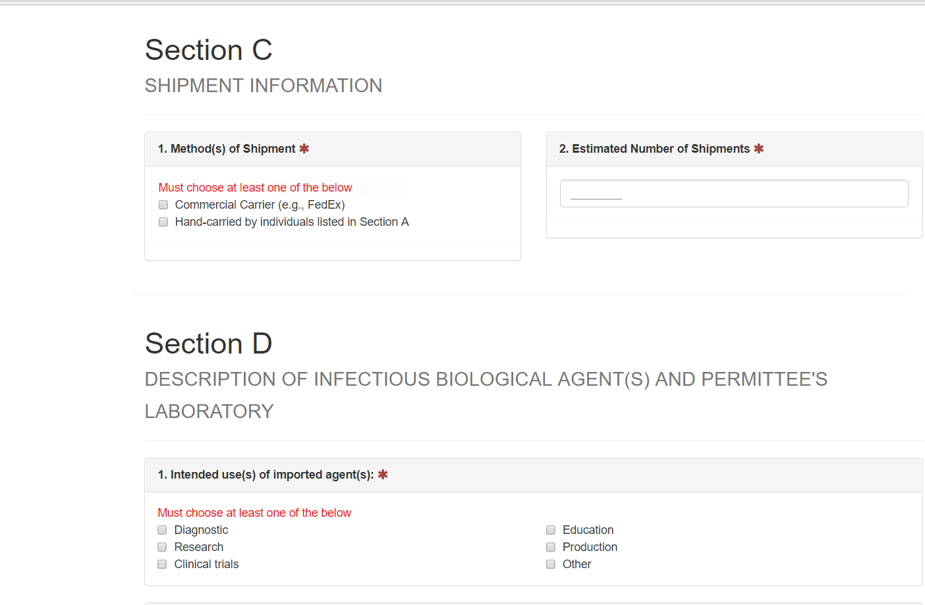Click the SHIPMENT INFORMATION subheading

pyautogui.click(x=264, y=86)
